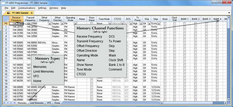Switch to the VFO sheet tab

[x=49, y=103]
